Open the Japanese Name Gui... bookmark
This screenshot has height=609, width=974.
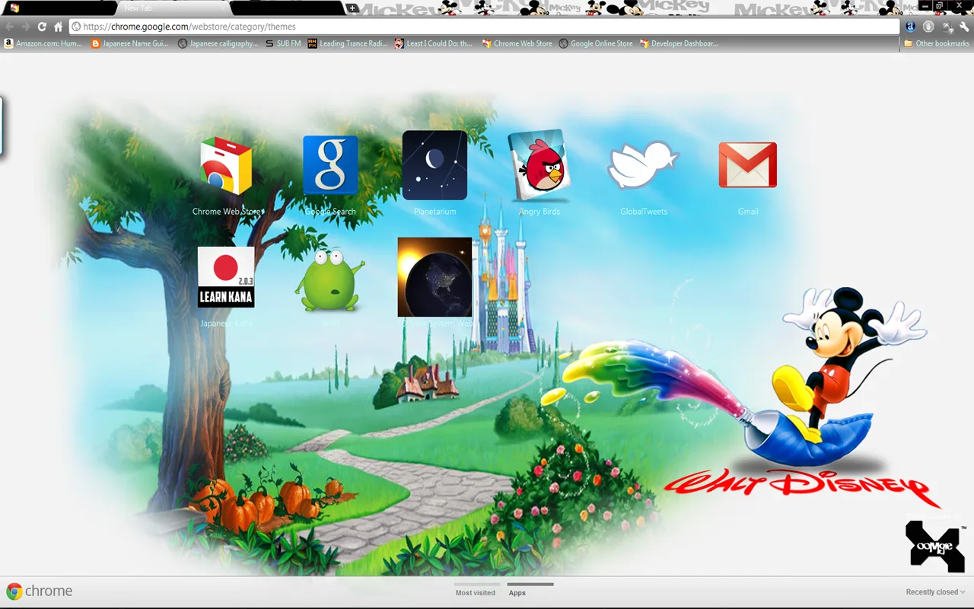pyautogui.click(x=130, y=43)
